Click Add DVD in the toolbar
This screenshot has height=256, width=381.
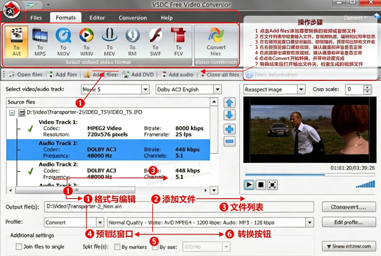tap(138, 75)
